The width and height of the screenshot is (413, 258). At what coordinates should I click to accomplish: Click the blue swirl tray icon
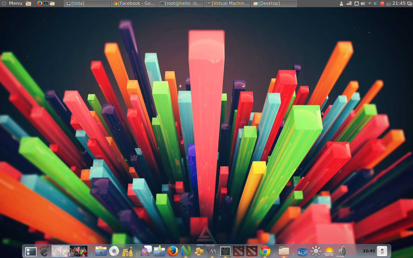(376, 3)
